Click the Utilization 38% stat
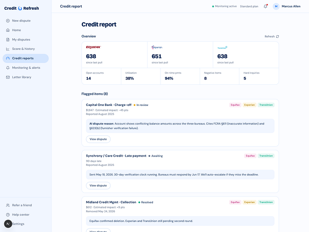309x232 pixels. click(x=141, y=76)
